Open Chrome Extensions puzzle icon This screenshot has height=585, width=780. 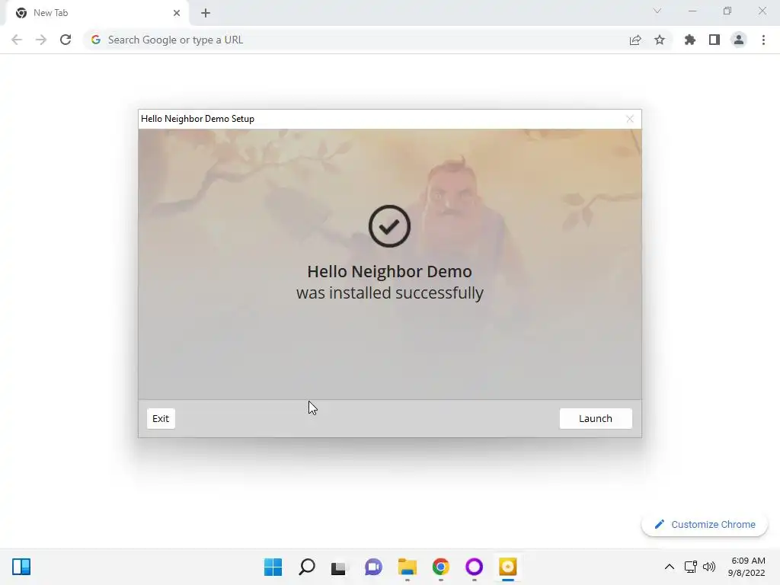click(690, 40)
